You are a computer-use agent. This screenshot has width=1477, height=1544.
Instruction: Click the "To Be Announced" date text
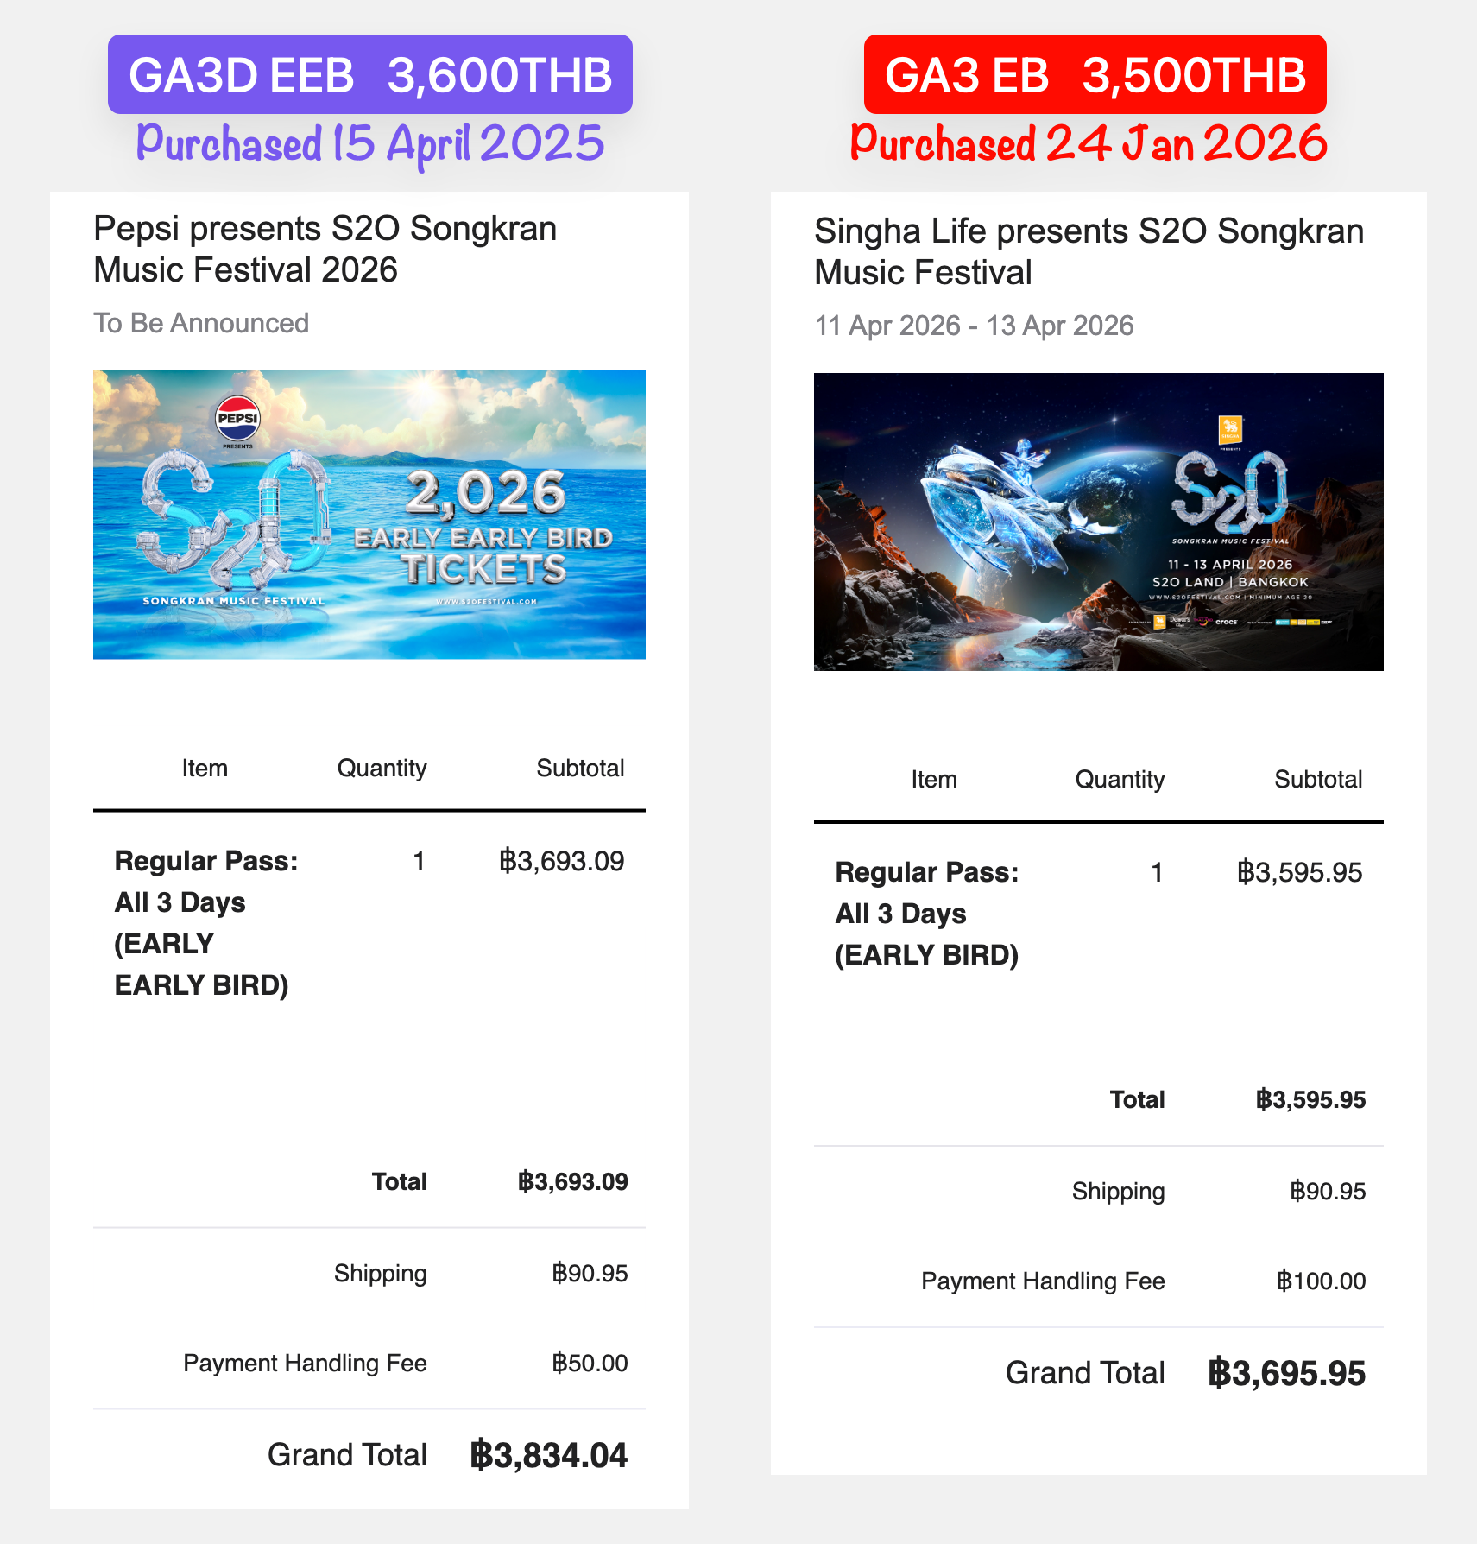(201, 323)
